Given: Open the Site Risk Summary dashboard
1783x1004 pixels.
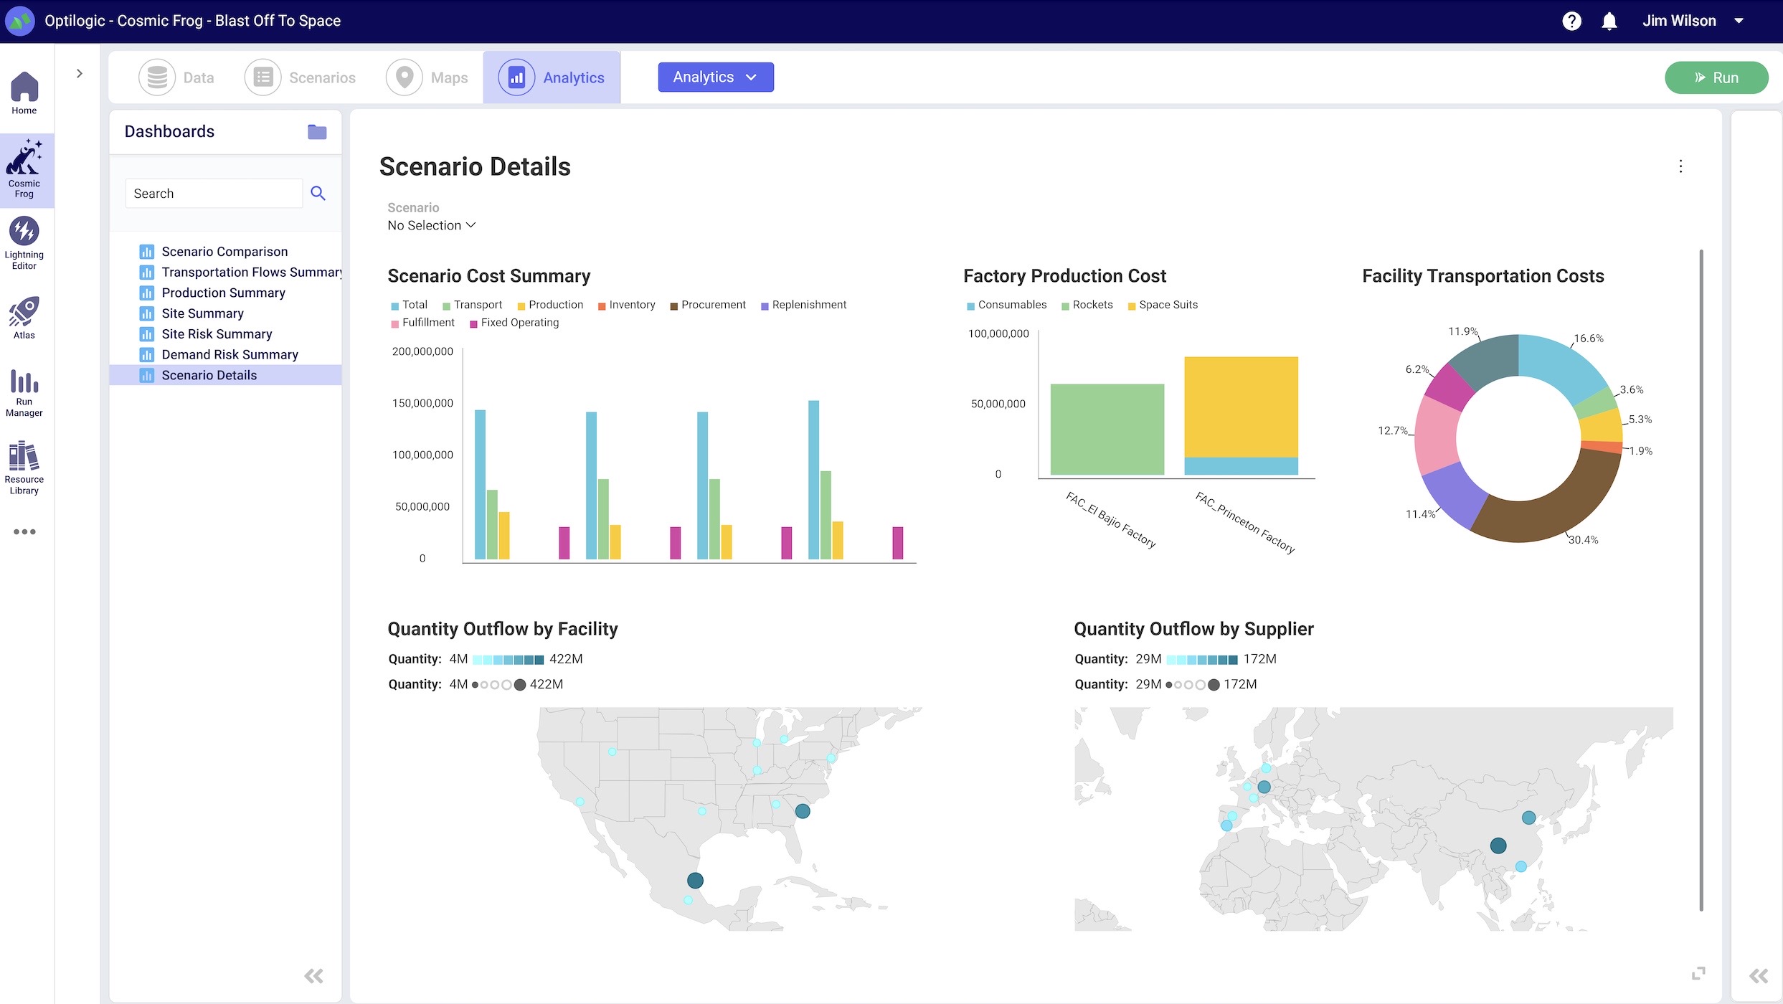Looking at the screenshot, I should click(x=217, y=333).
